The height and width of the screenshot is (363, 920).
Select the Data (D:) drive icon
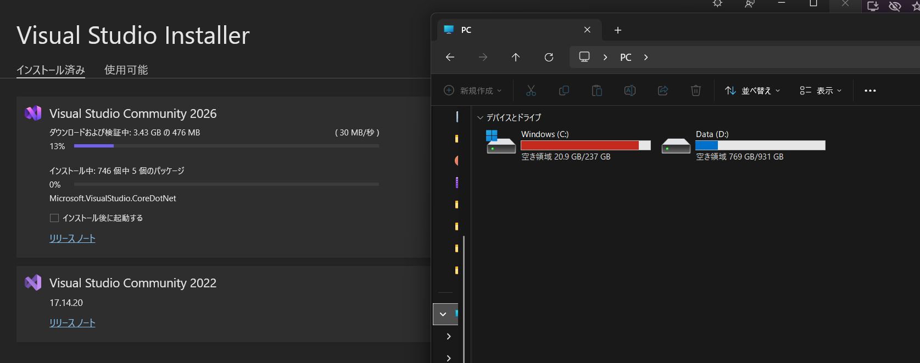coord(676,146)
